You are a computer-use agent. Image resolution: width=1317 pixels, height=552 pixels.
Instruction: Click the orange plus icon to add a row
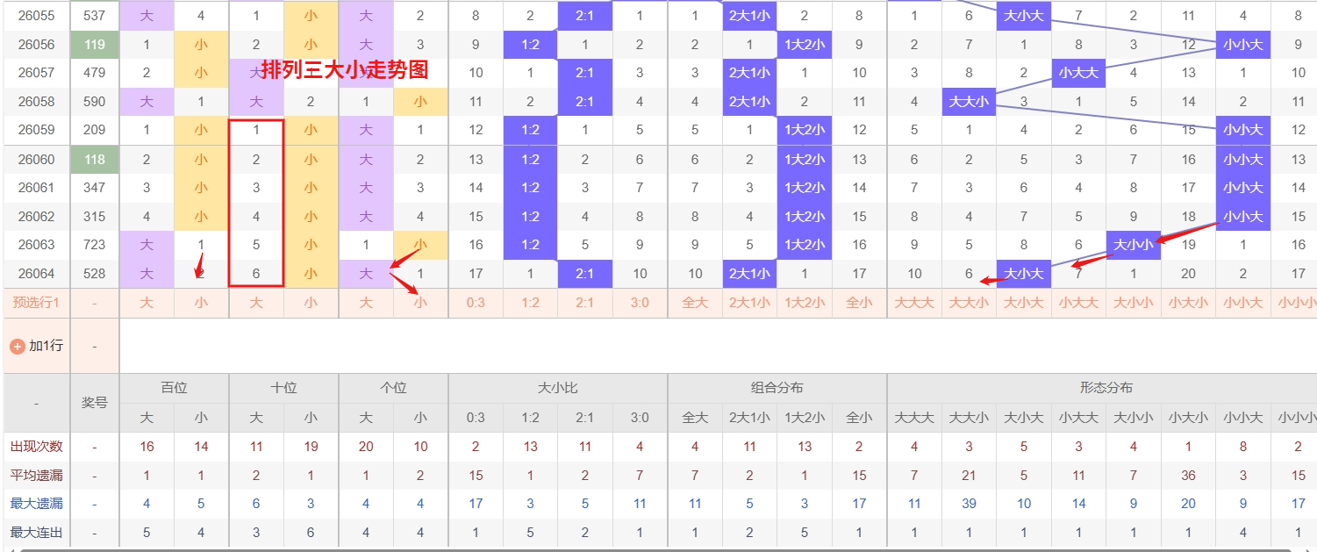pos(18,346)
